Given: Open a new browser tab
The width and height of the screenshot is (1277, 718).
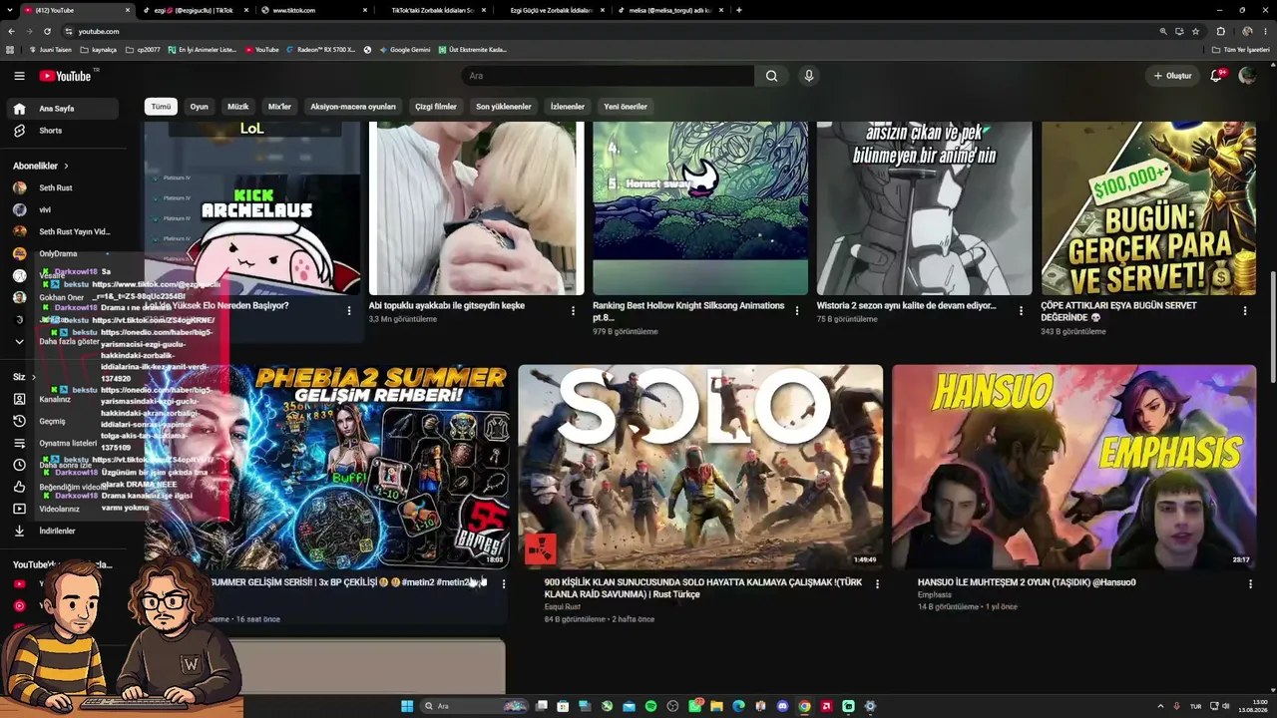Looking at the screenshot, I should [x=738, y=10].
